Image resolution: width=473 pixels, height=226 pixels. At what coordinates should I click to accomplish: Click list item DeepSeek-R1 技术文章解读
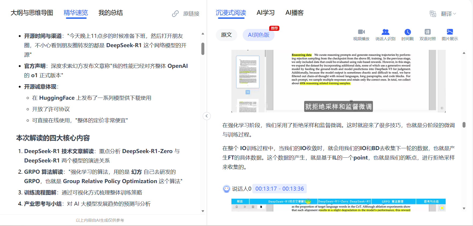point(102,156)
